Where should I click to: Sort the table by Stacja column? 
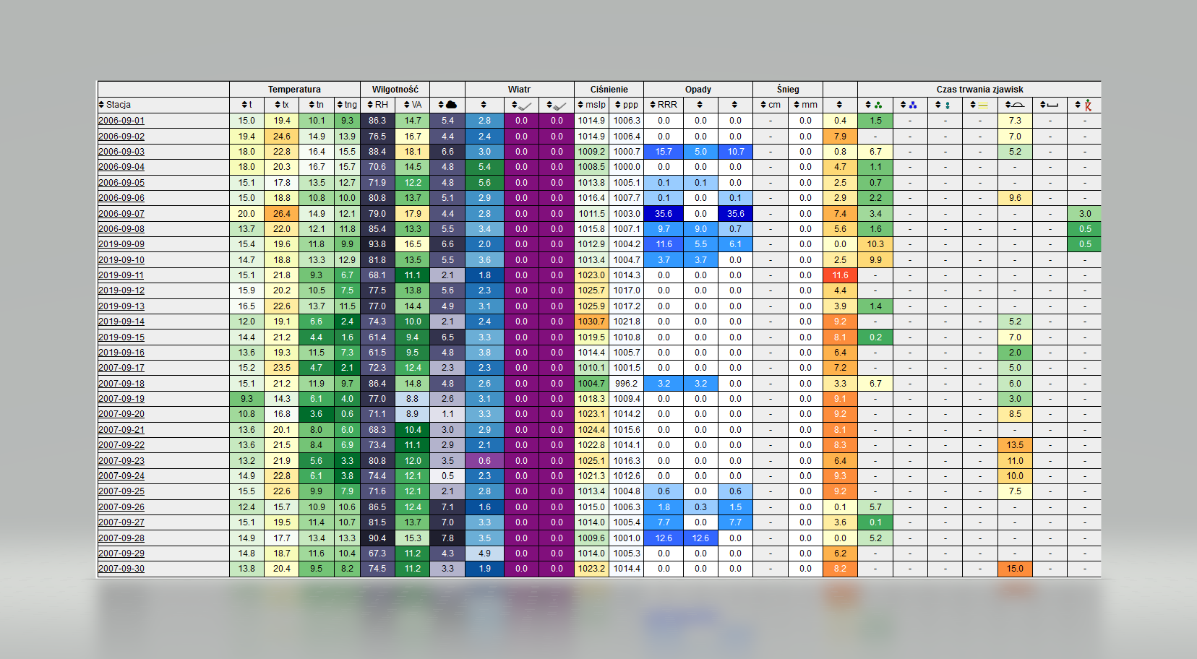click(x=116, y=105)
